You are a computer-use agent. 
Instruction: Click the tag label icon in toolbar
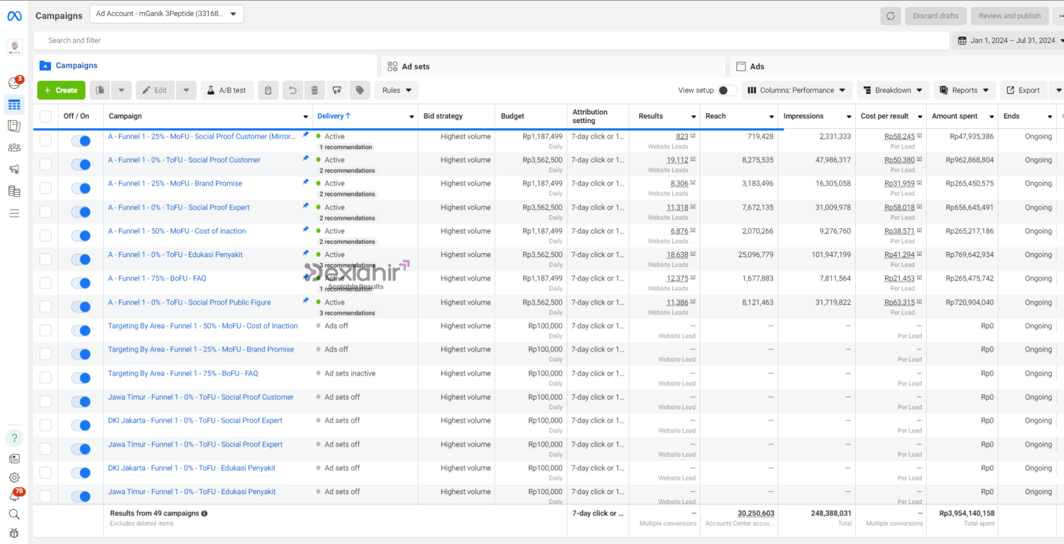tap(360, 90)
